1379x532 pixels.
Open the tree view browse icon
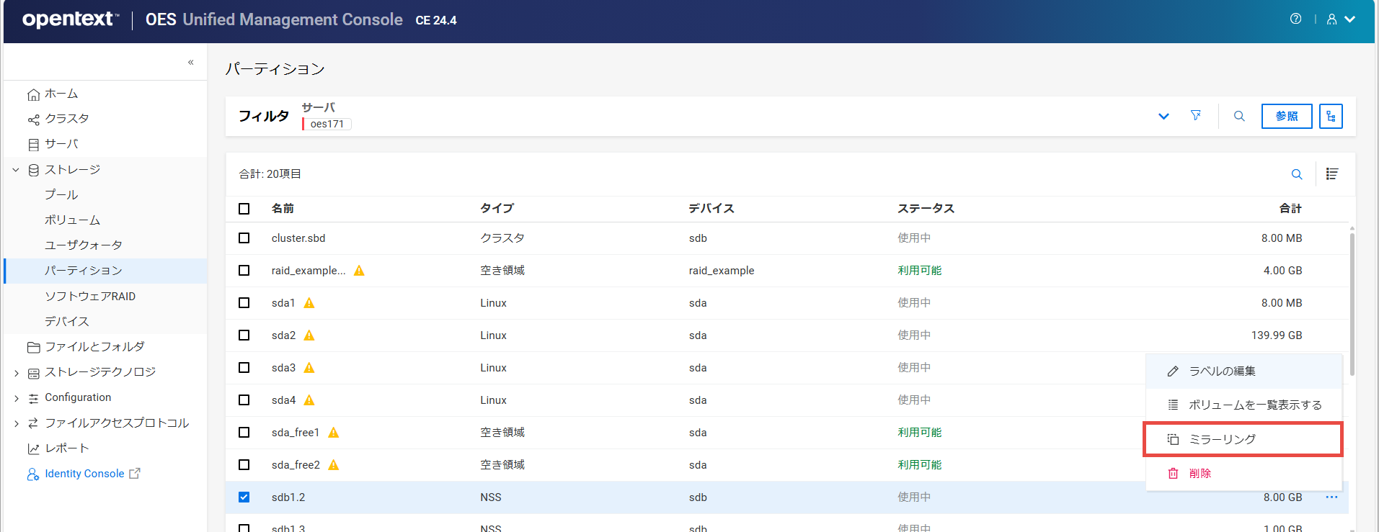pyautogui.click(x=1331, y=116)
